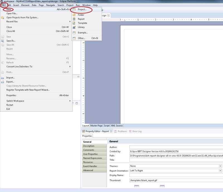Pick the Library icon in New submenu
This screenshot has width=223, height=192.
pos(74,27)
